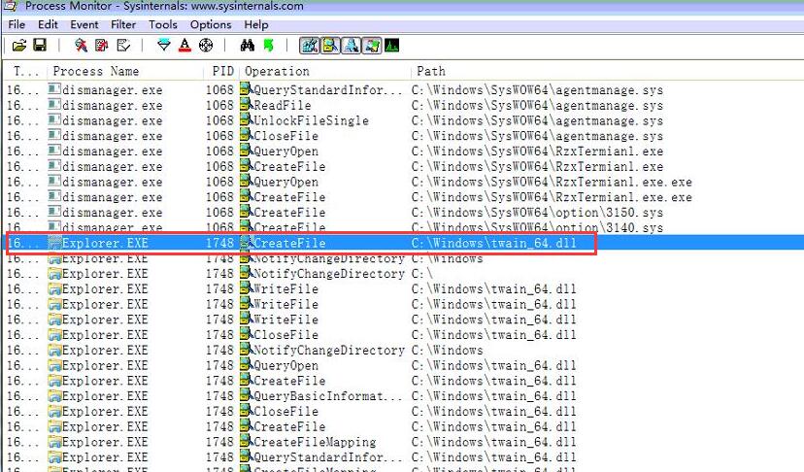Open the Tools menu

pyautogui.click(x=162, y=24)
